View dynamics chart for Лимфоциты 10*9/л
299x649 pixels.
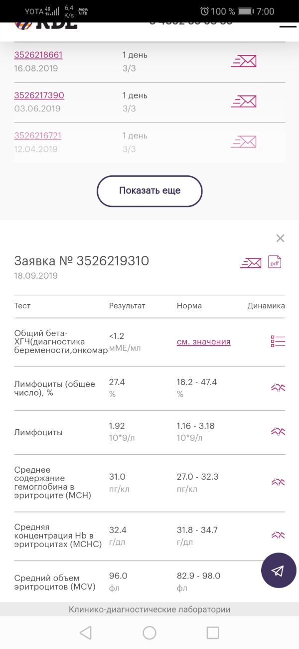278,432
